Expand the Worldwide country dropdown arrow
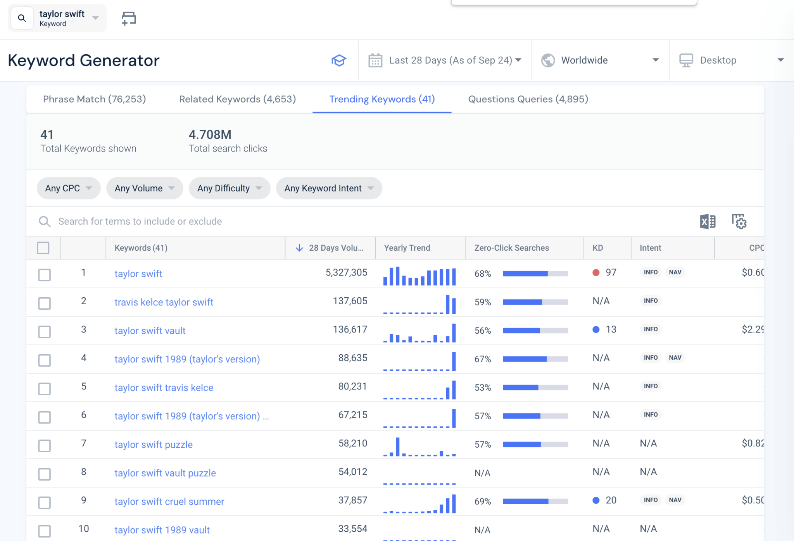Image resolution: width=794 pixels, height=541 pixels. [656, 60]
